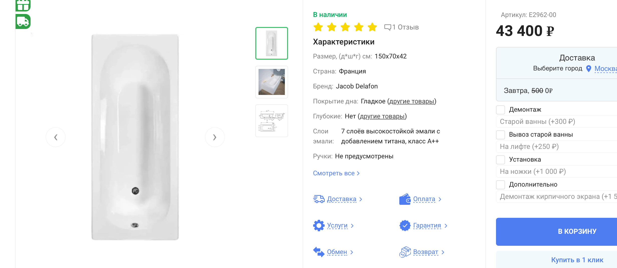Check the Вывоз старой ванны option
Image resolution: width=617 pixels, height=268 pixels.
[x=501, y=135]
